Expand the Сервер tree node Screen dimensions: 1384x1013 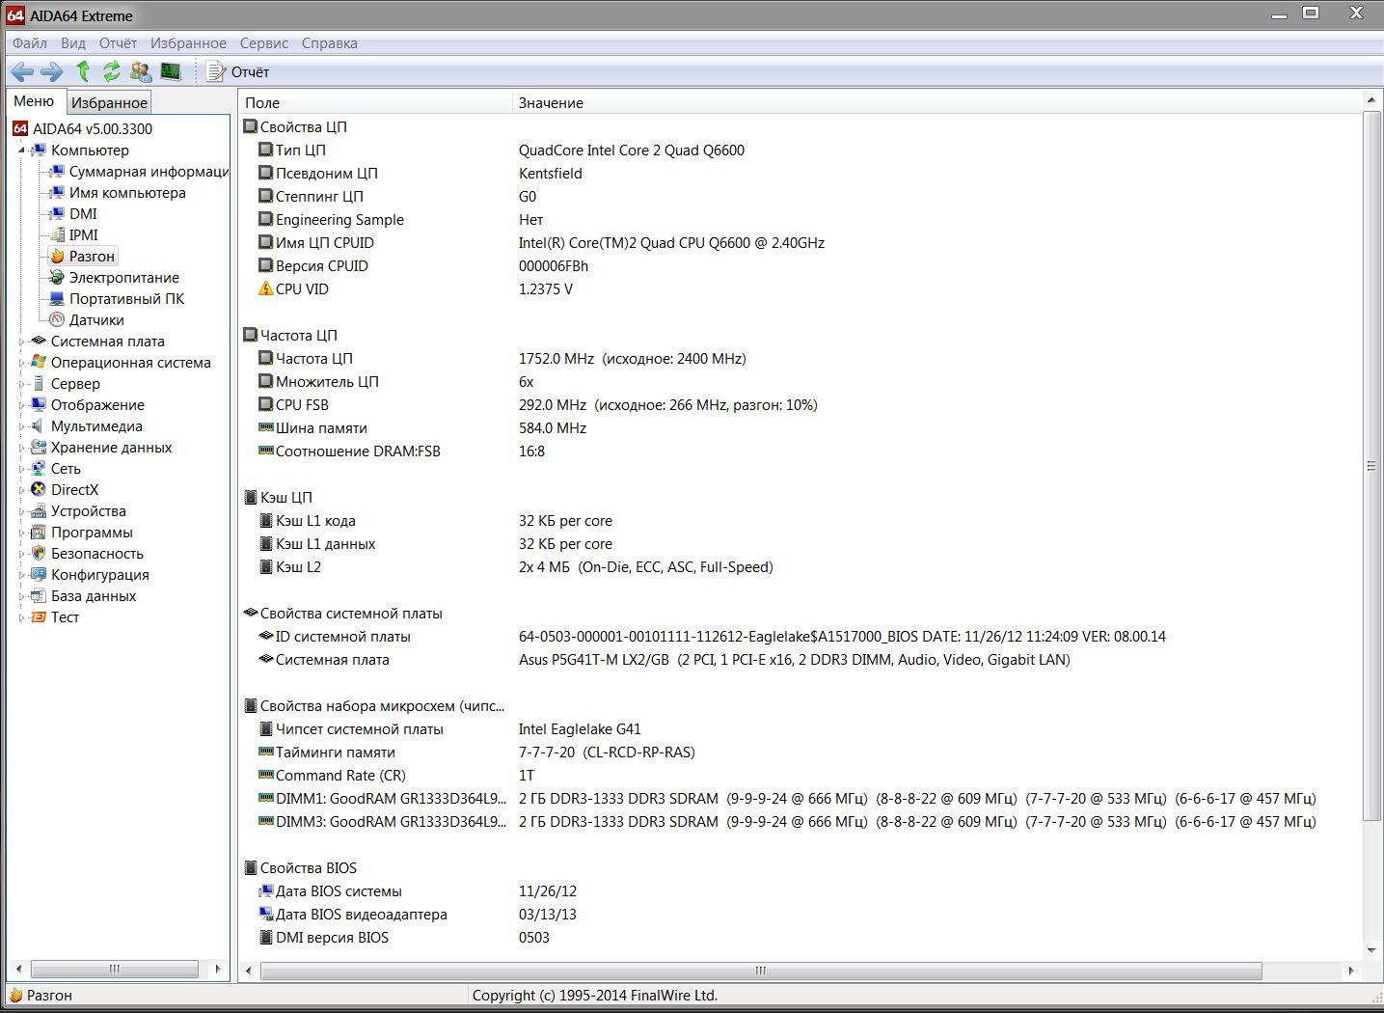(x=21, y=384)
